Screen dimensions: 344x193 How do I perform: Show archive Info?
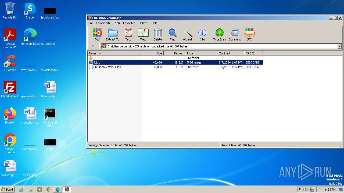tap(202, 34)
